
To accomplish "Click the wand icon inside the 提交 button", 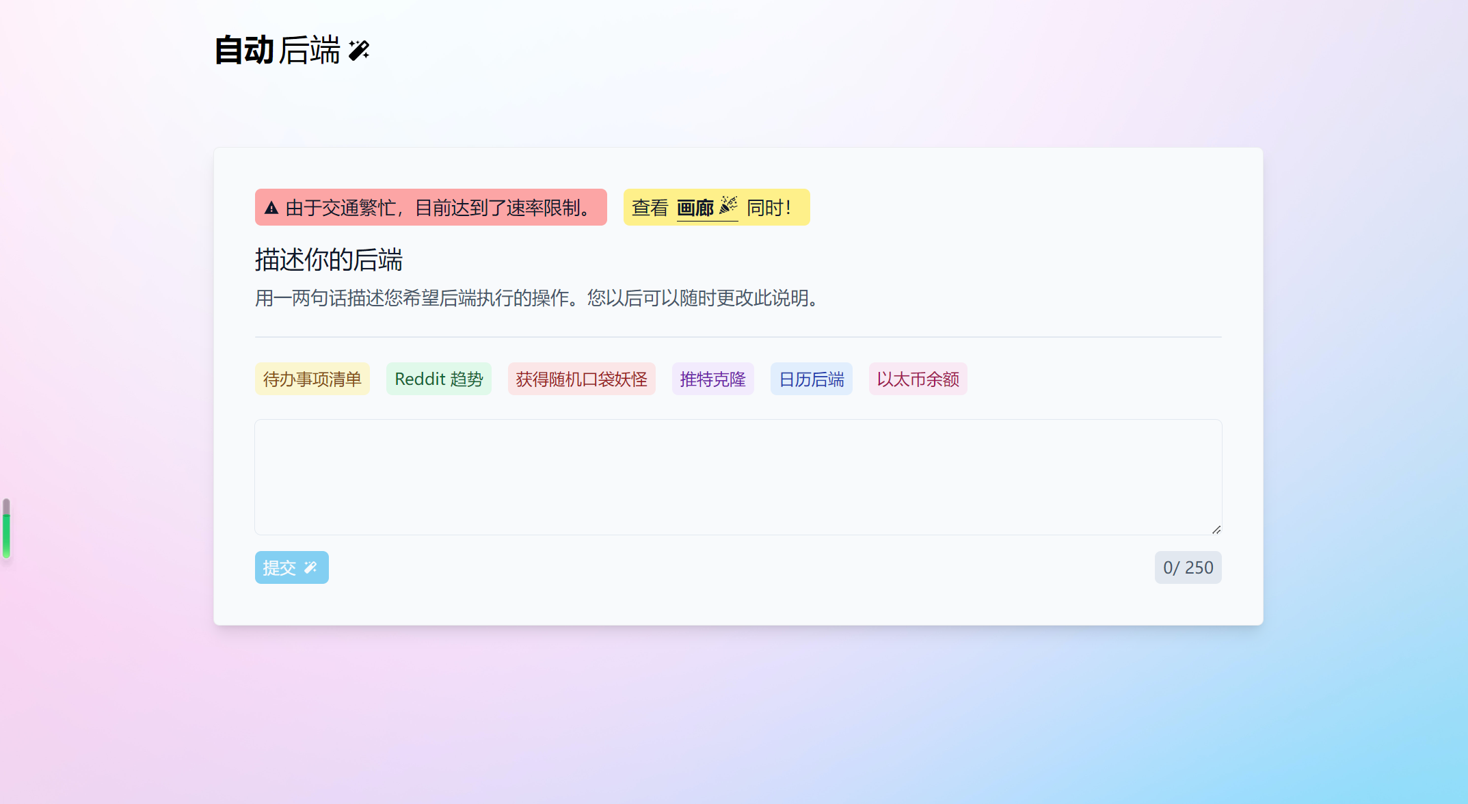I will coord(310,567).
